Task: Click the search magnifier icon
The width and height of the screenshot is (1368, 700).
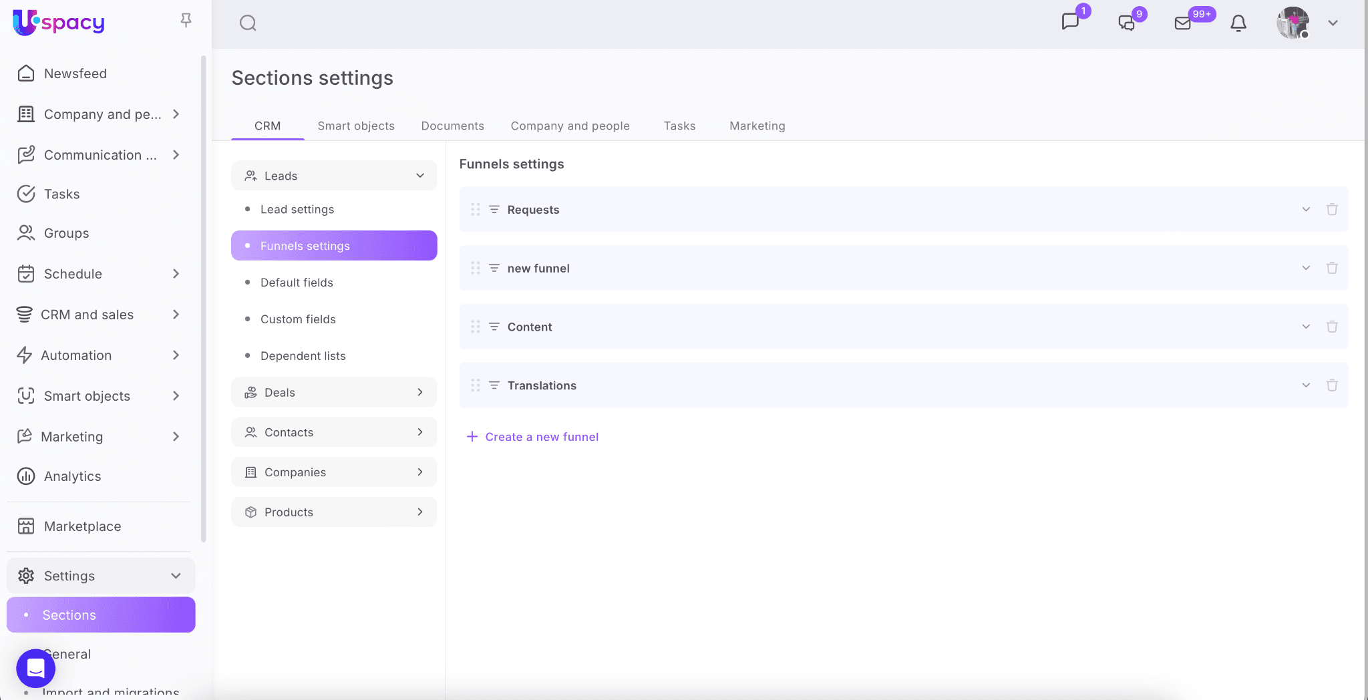Action: [x=248, y=23]
